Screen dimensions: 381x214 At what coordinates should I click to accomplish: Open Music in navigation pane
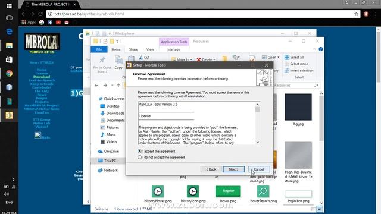point(108,134)
